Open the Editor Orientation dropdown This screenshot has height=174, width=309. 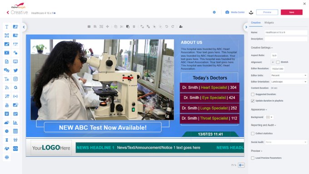pos(289,82)
